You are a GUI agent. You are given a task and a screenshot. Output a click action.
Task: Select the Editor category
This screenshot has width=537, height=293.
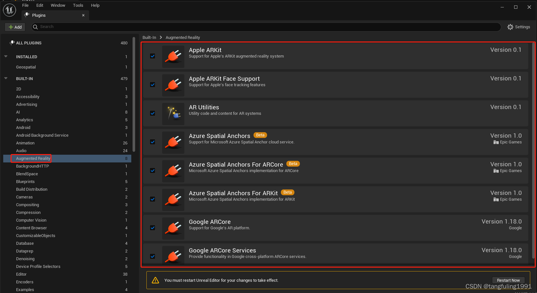(x=67, y=274)
